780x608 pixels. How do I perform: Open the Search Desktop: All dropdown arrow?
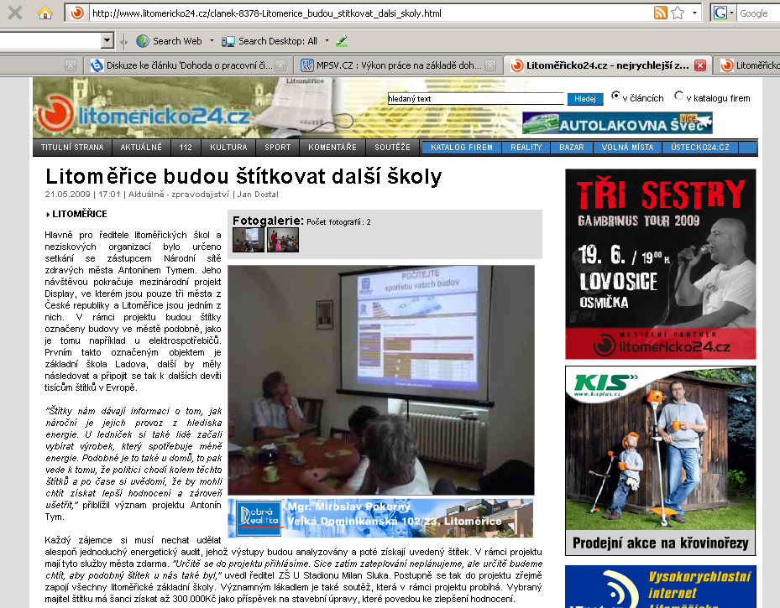pos(327,41)
